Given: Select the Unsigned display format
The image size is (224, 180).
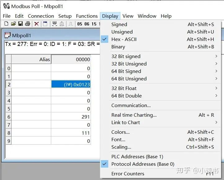Looking at the screenshot, I should (x=161, y=32).
